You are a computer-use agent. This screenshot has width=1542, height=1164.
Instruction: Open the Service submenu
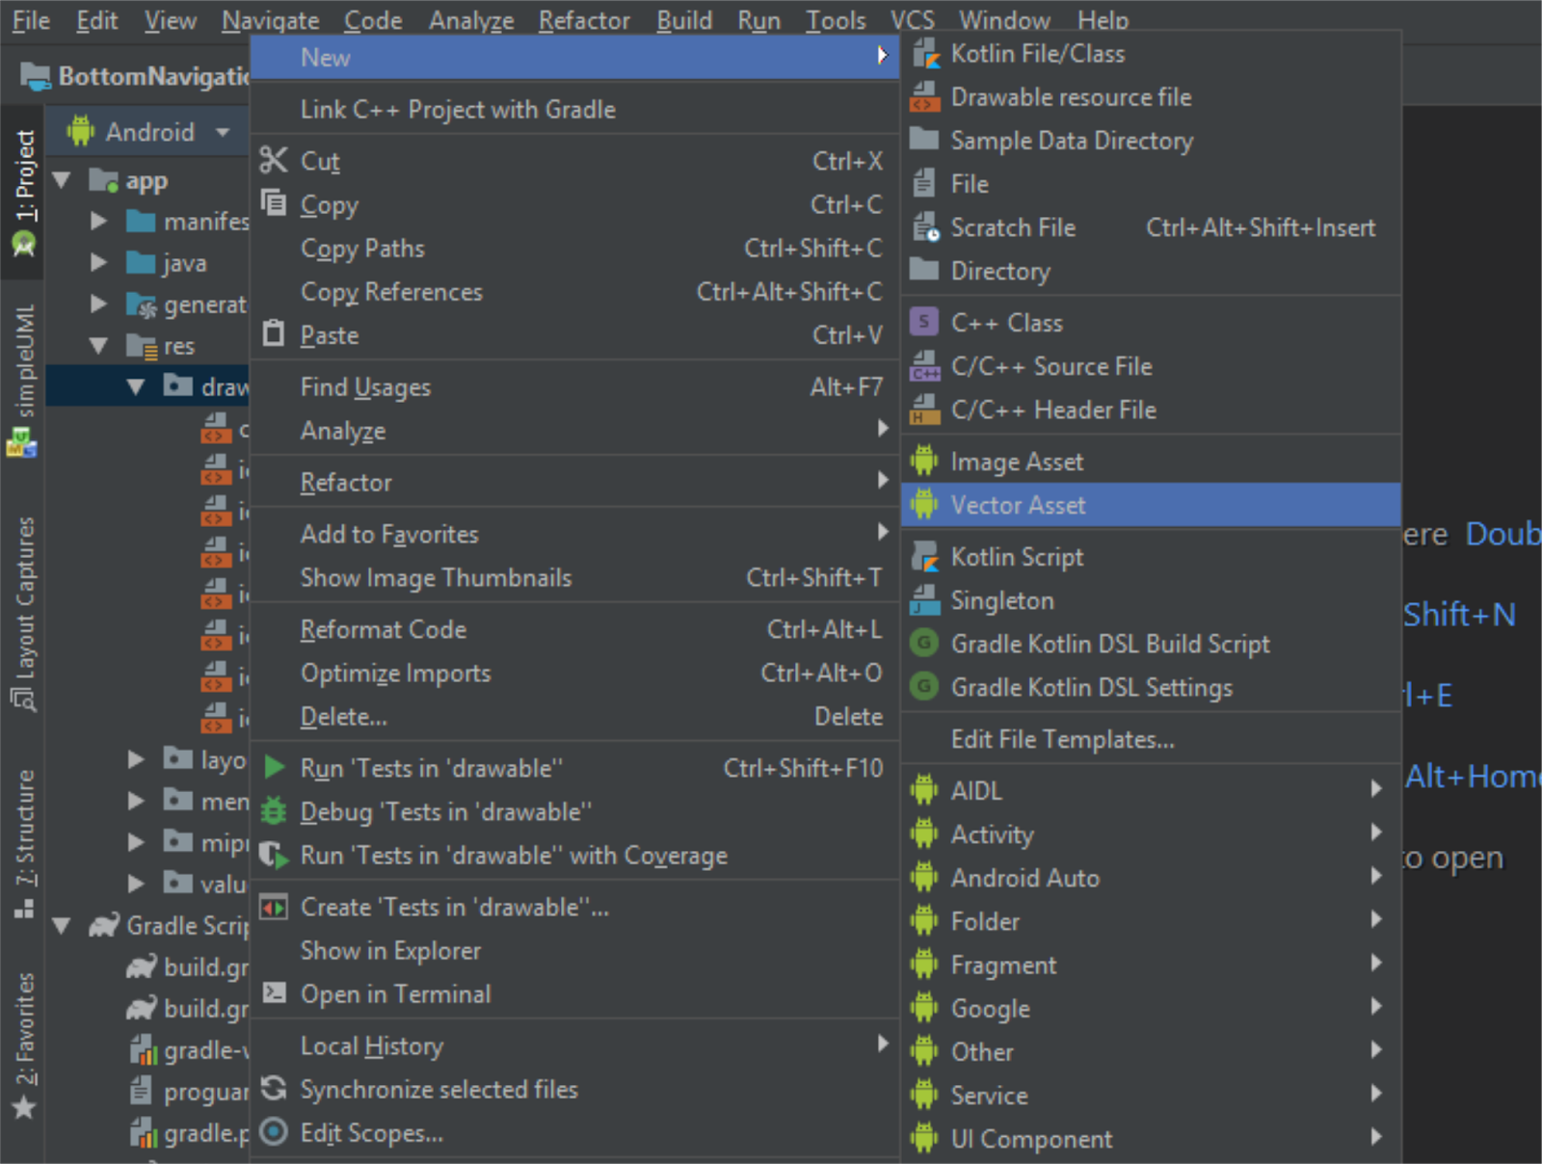click(x=1151, y=1096)
